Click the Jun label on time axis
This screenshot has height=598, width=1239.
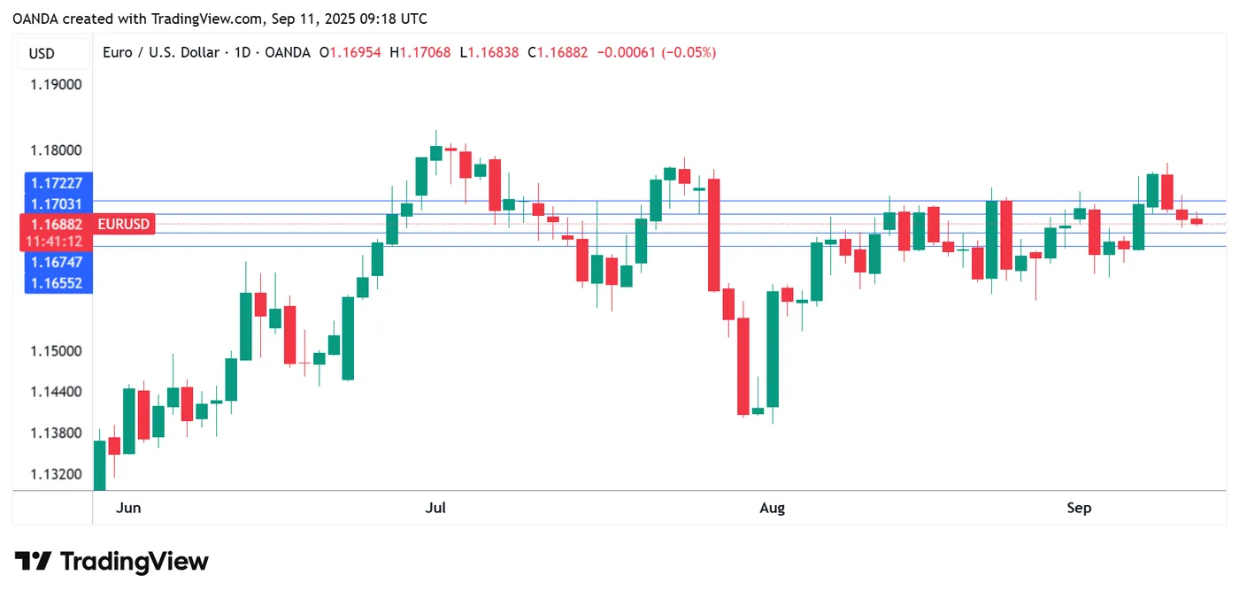pyautogui.click(x=129, y=508)
